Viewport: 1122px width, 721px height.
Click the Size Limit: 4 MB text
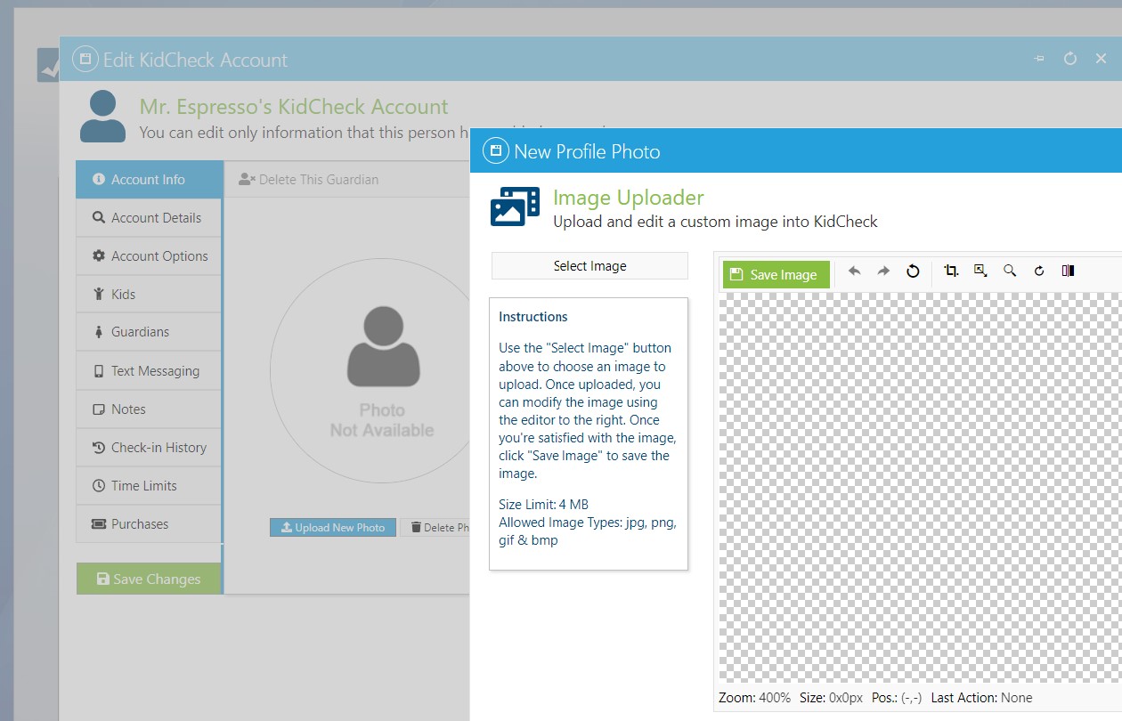point(543,505)
